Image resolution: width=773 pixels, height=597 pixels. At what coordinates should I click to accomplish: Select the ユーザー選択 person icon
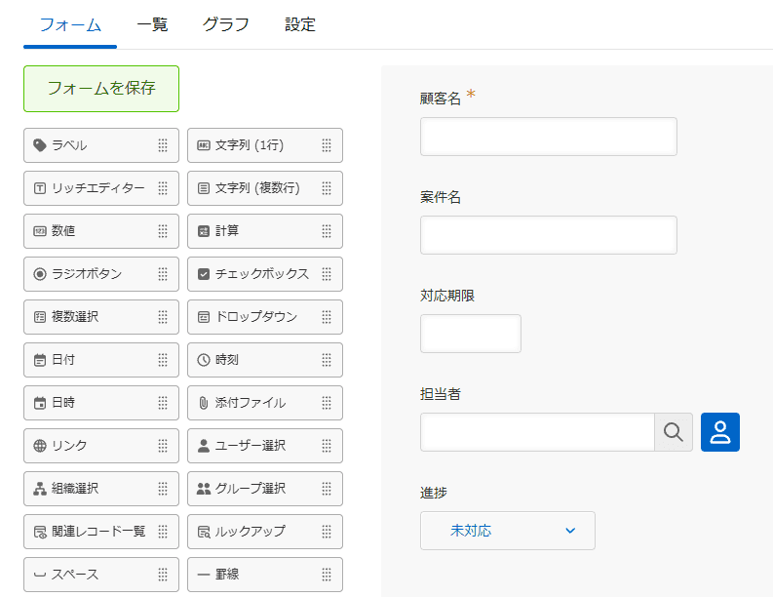(204, 446)
